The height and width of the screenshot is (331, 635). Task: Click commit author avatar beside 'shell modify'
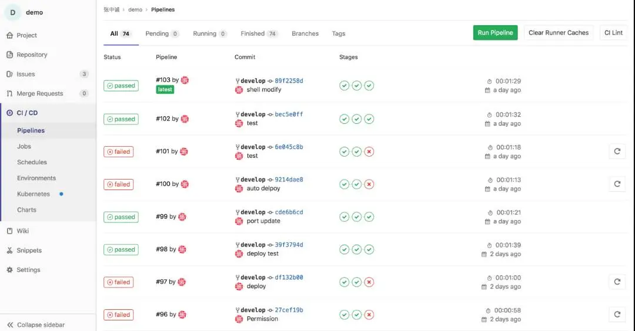pos(239,90)
